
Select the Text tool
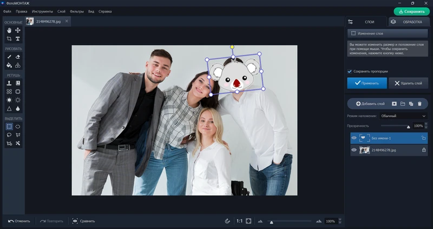pyautogui.click(x=18, y=39)
